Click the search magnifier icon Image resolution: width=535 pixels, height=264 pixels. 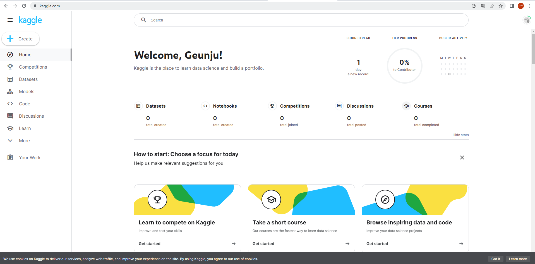[x=144, y=20]
